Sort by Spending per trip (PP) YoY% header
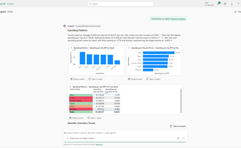Image resolution: width=241 pixels, height=148 pixels. click(x=111, y=91)
